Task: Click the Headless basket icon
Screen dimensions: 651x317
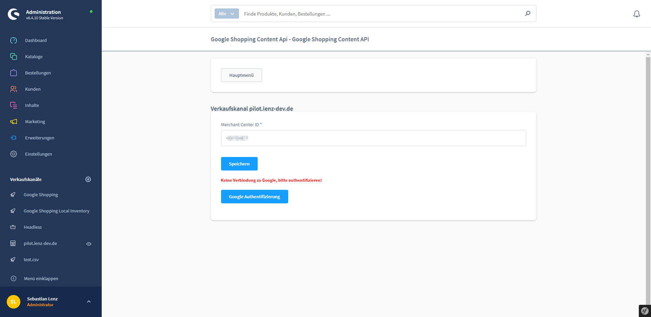Action: pyautogui.click(x=13, y=227)
